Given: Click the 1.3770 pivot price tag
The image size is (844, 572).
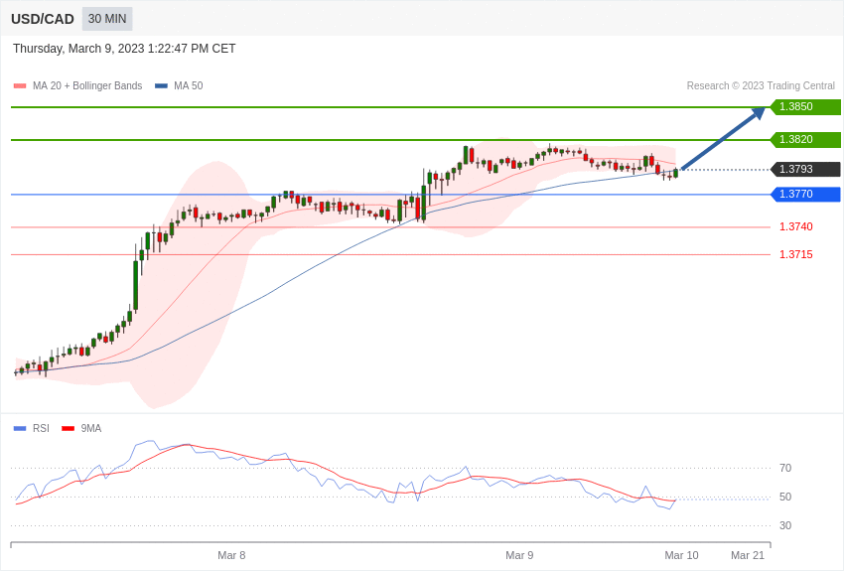Looking at the screenshot, I should [x=806, y=194].
